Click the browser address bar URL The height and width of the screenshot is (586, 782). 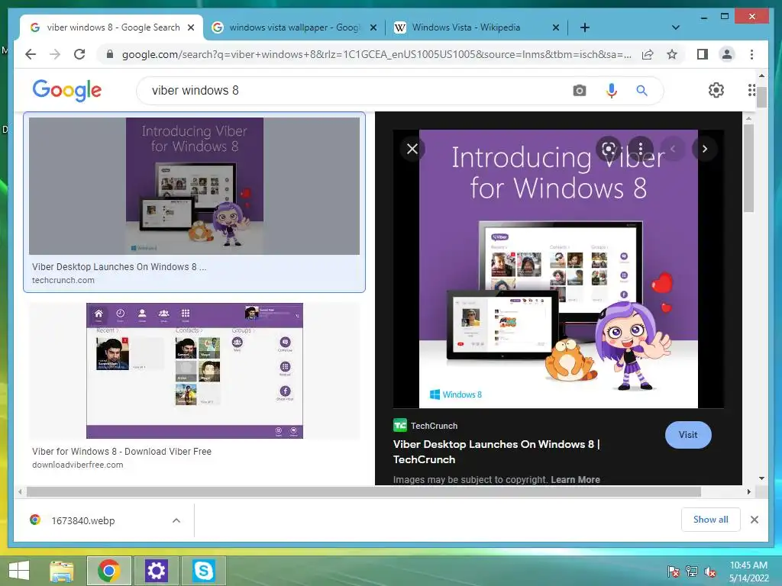click(376, 54)
